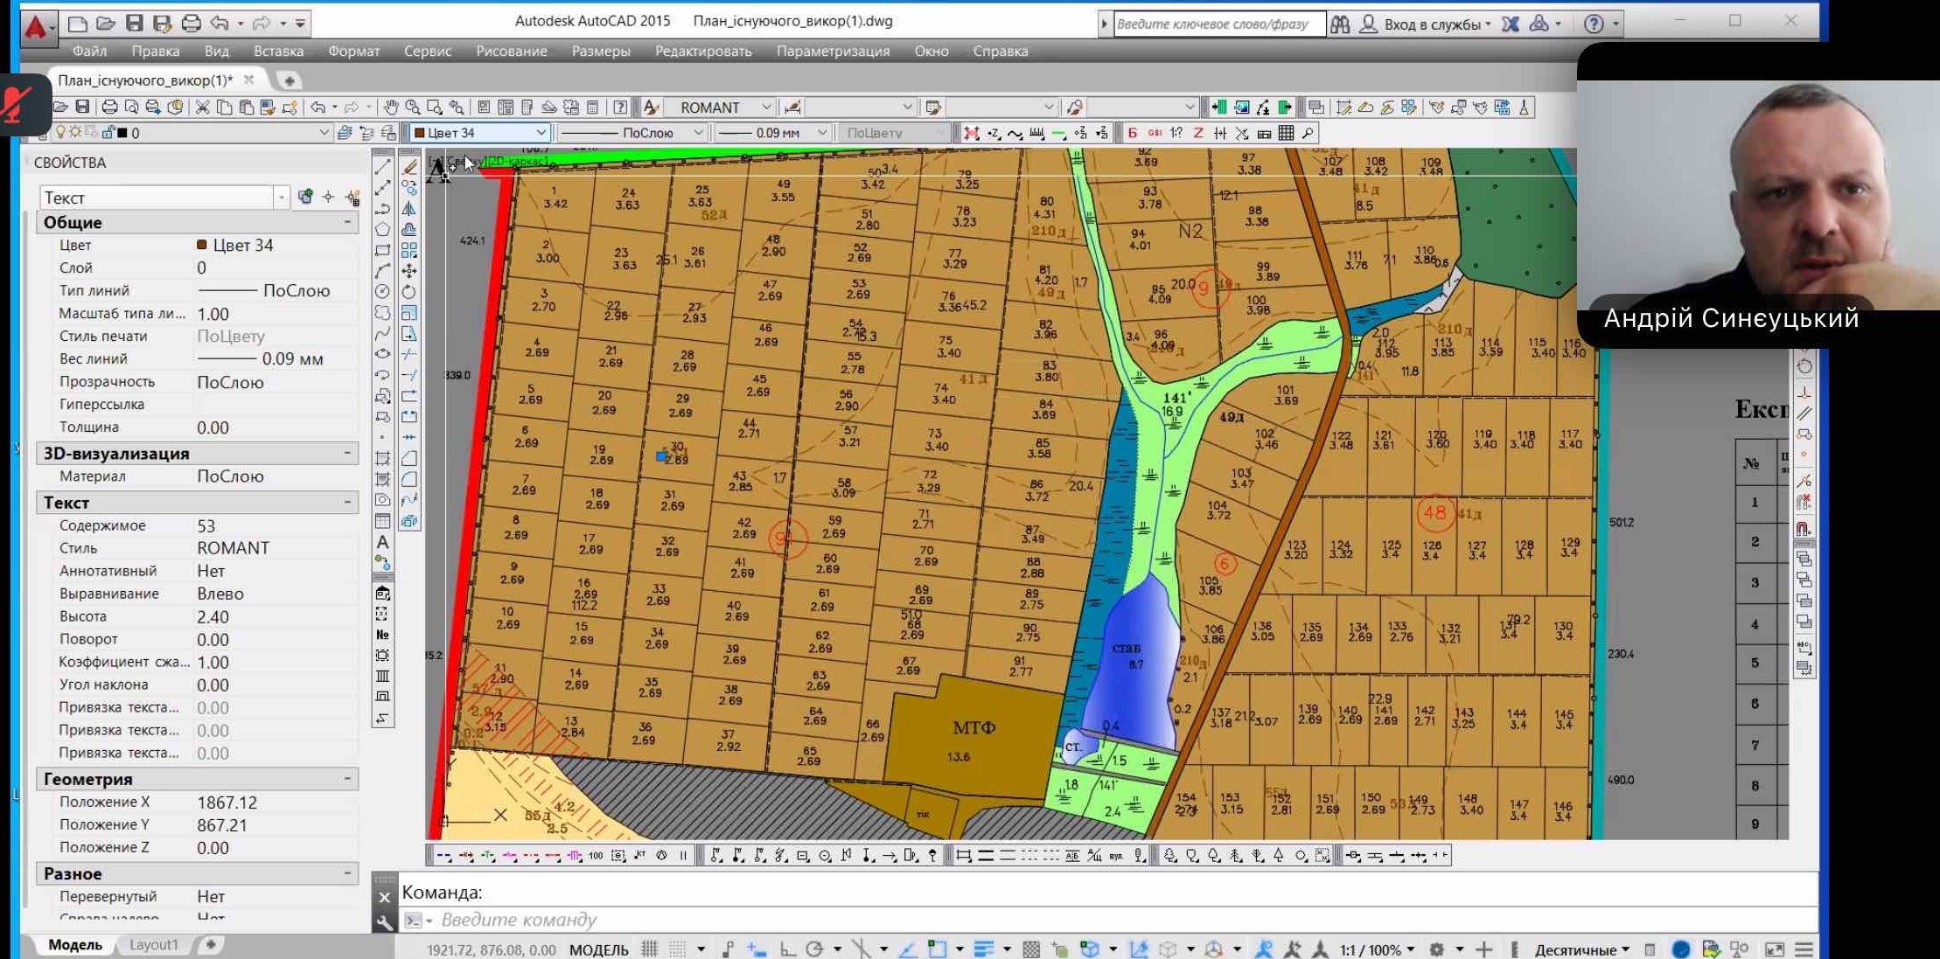This screenshot has height=959, width=1940.
Task: Switch to the Layout1 tab
Action: (153, 944)
